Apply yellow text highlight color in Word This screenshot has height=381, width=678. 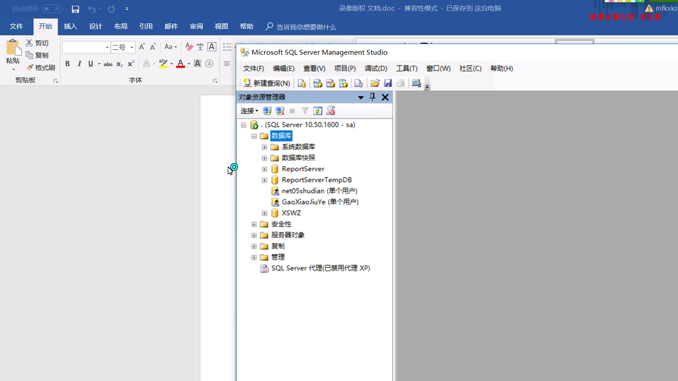(163, 64)
